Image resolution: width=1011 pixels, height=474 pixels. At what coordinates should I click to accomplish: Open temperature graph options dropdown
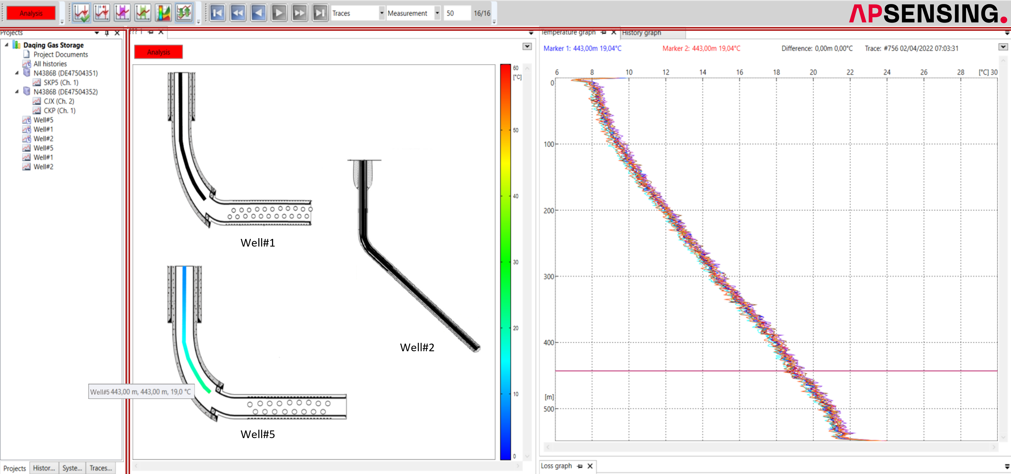coord(1003,47)
